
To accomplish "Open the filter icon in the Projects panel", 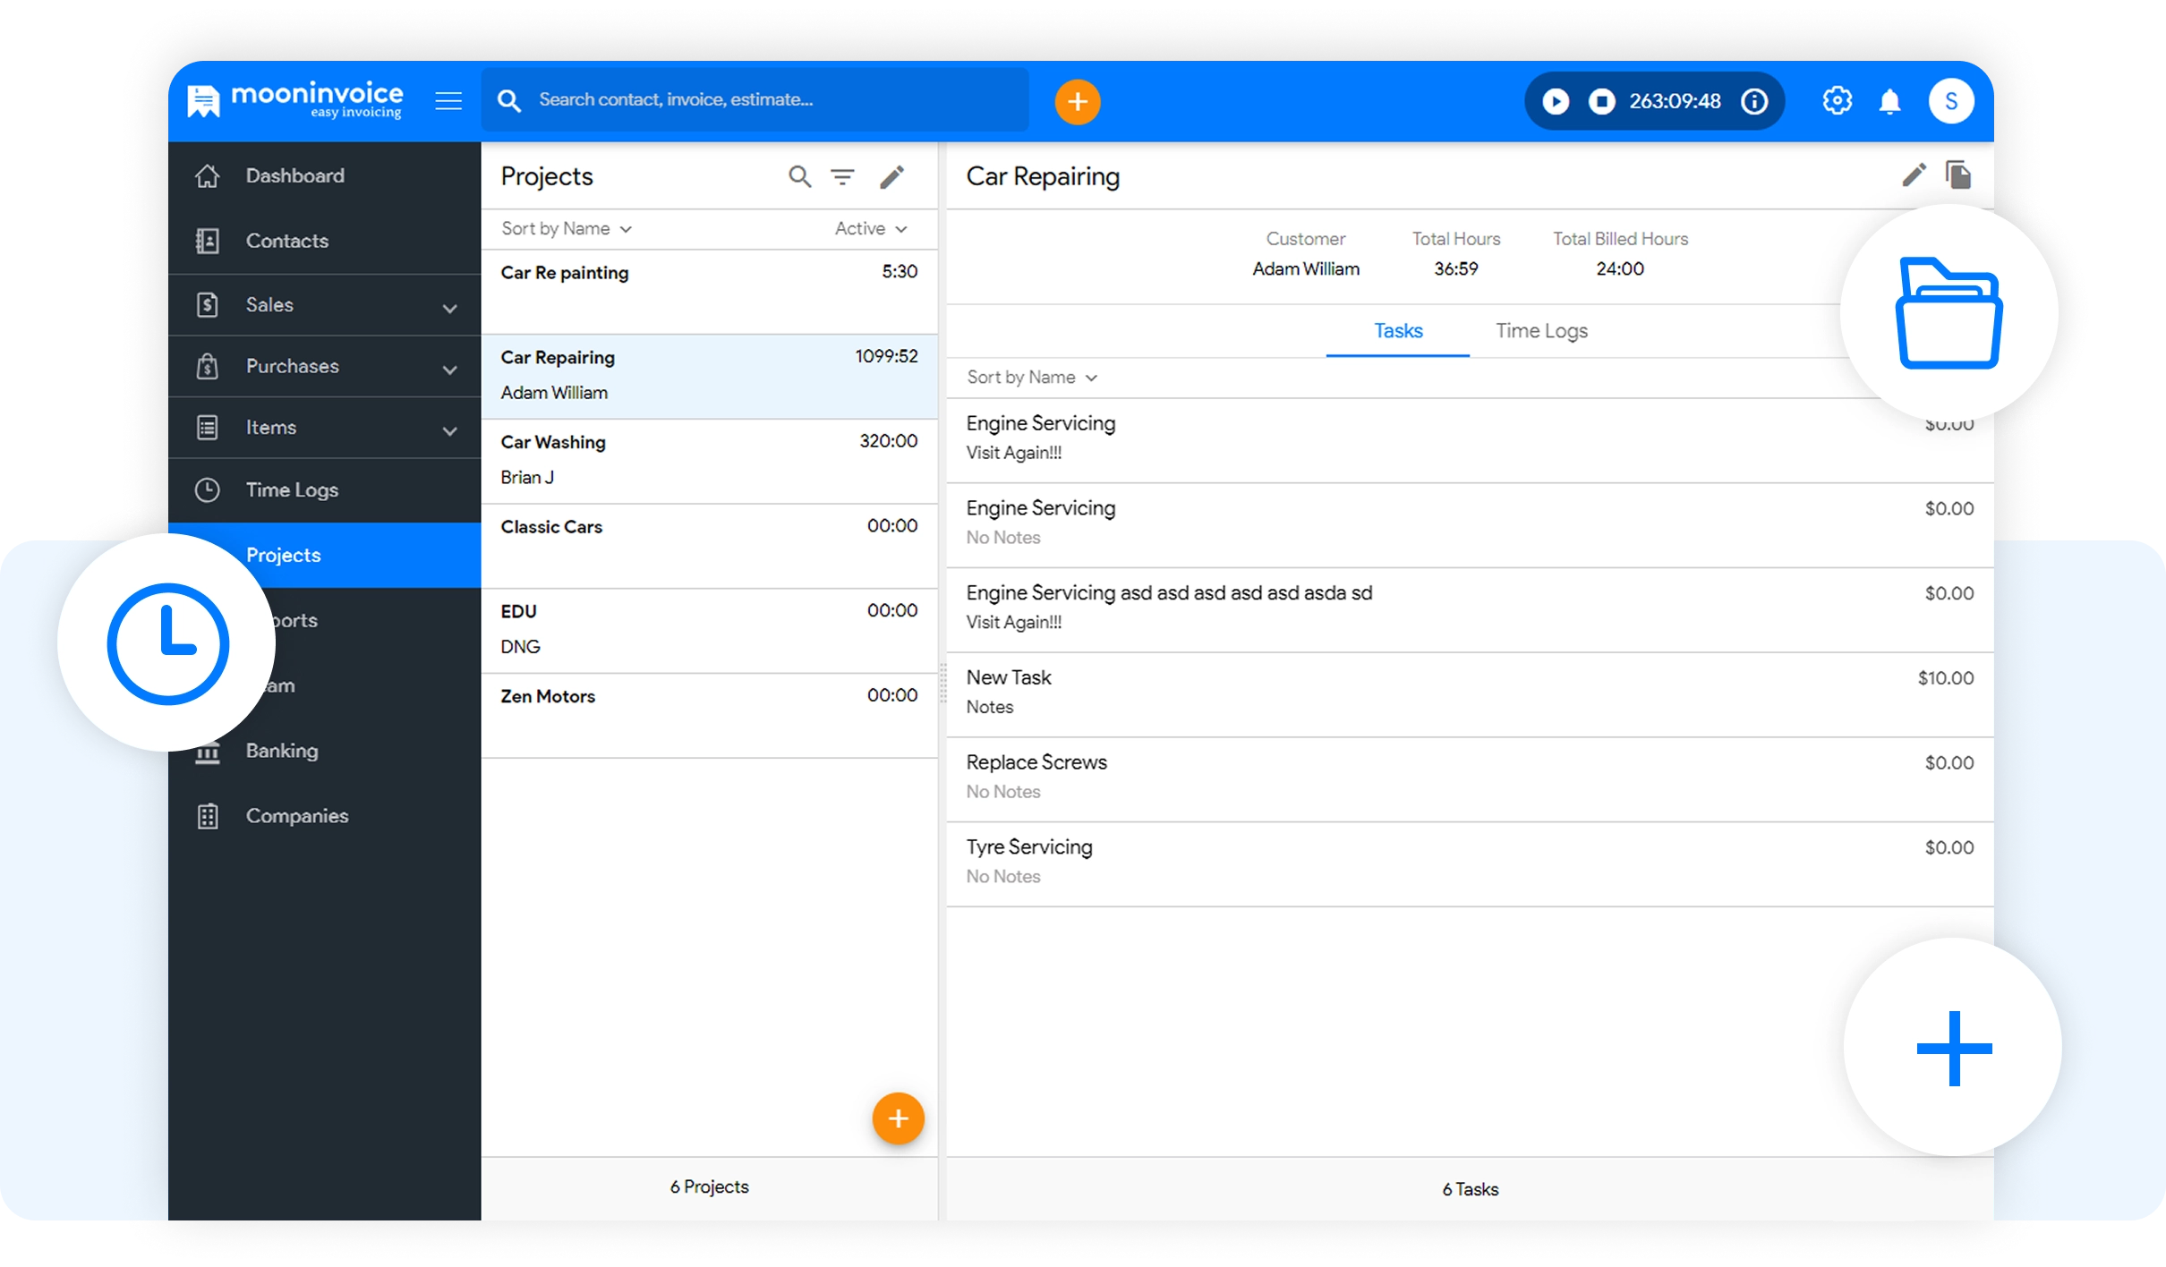I will (842, 176).
